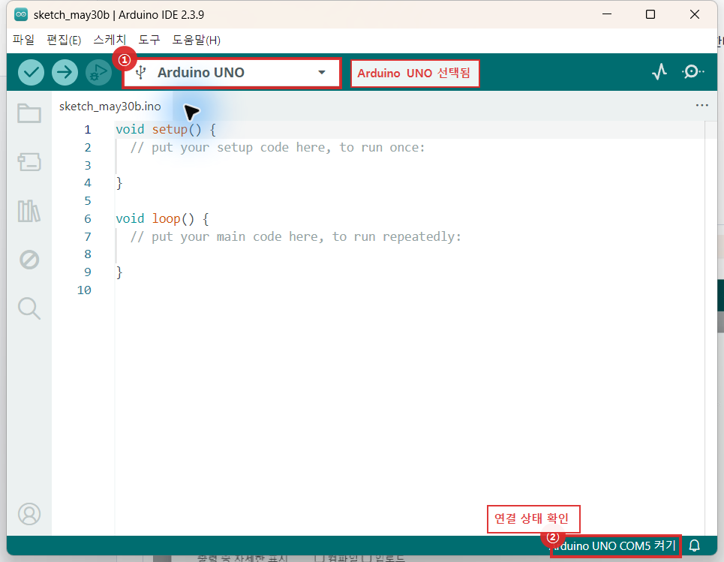The width and height of the screenshot is (724, 562).
Task: Start debugging with the debug button
Action: point(98,73)
